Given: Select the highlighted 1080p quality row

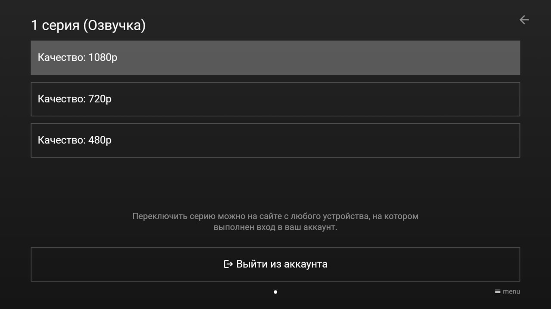Looking at the screenshot, I should (275, 58).
